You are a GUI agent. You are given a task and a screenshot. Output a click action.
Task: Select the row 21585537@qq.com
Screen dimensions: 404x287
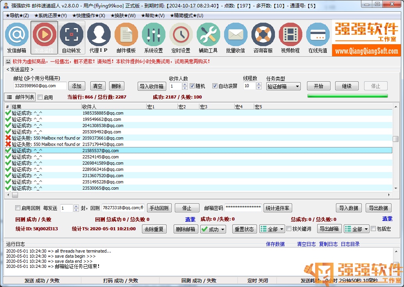(199, 151)
